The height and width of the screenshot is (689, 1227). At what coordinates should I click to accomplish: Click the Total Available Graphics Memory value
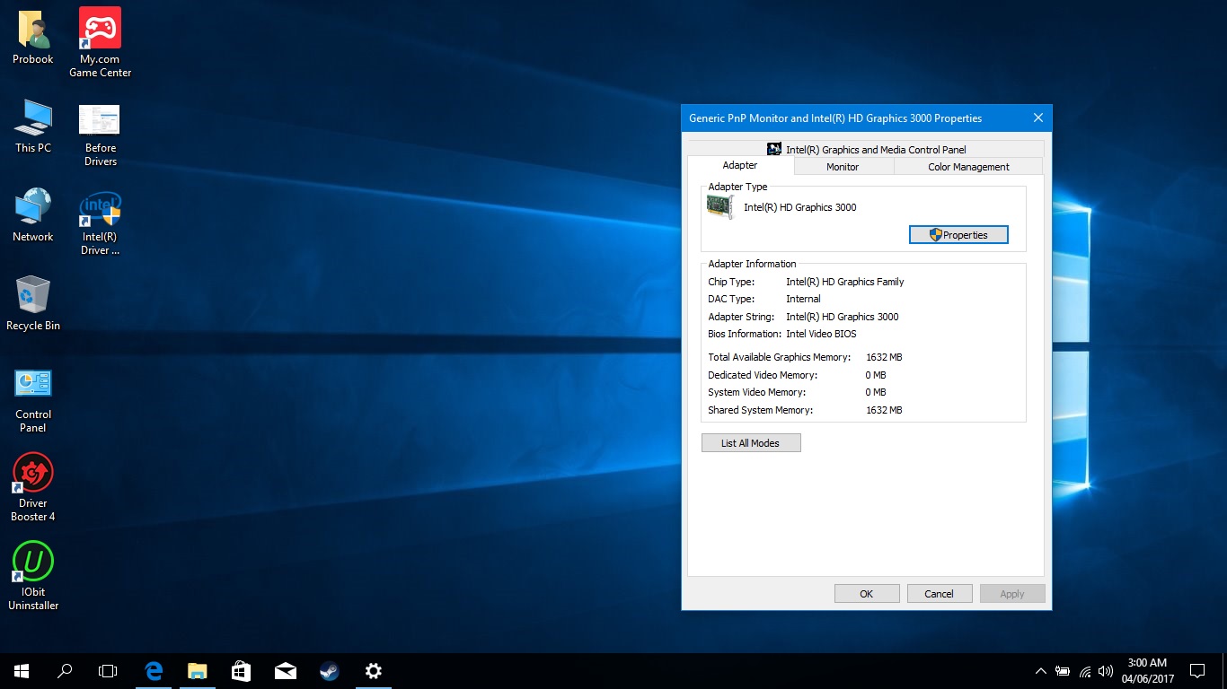pyautogui.click(x=884, y=357)
